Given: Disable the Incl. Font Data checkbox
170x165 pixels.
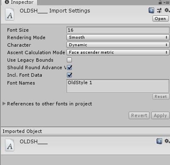Looking at the screenshot, I should pyautogui.click(x=69, y=75).
